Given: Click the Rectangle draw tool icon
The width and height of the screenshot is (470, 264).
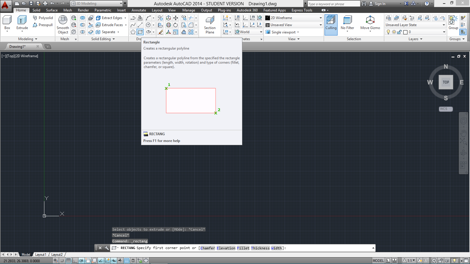Looking at the screenshot, I should (x=140, y=32).
